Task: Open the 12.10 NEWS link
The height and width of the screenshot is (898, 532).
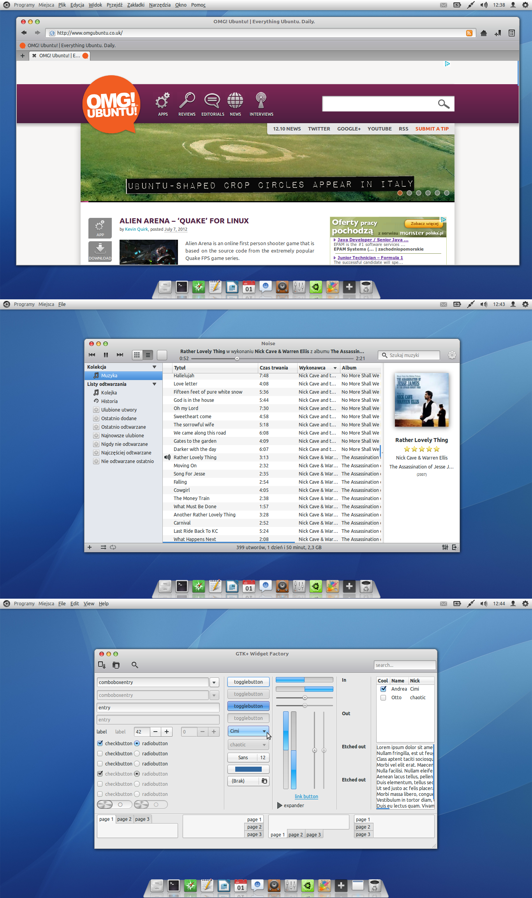Action: pyautogui.click(x=287, y=129)
